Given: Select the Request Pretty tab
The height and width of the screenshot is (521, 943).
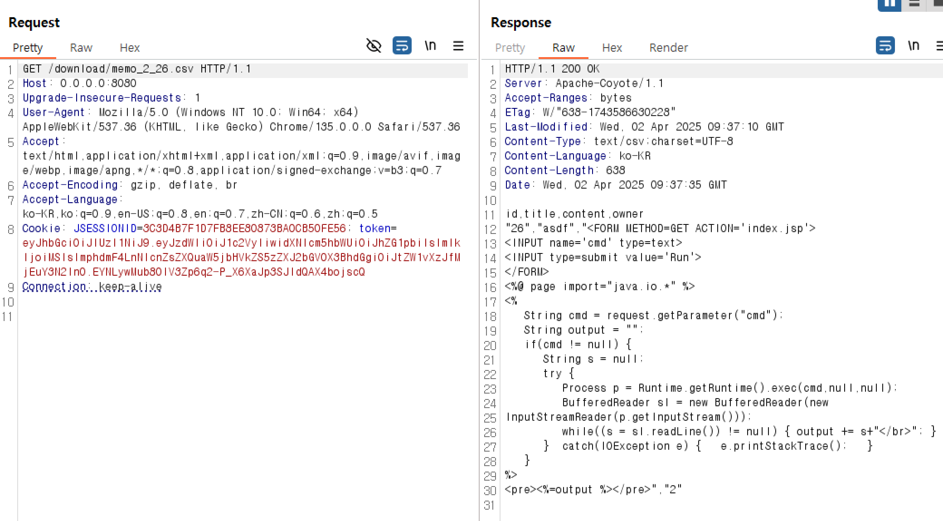Looking at the screenshot, I should point(28,48).
